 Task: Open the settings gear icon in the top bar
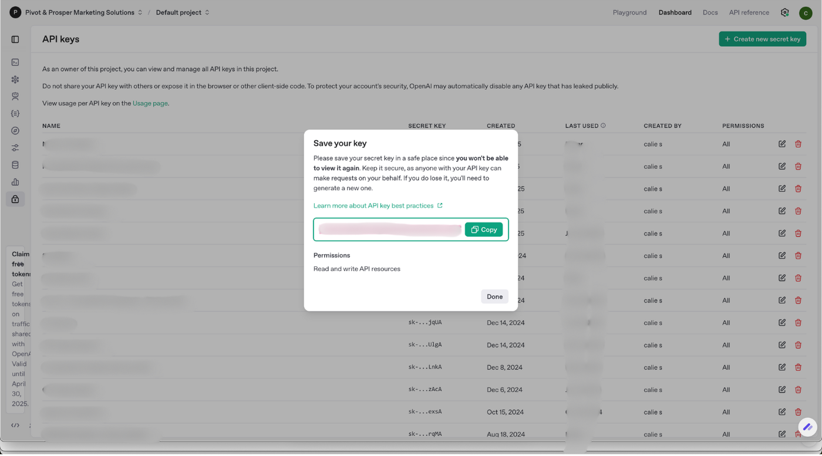point(784,12)
